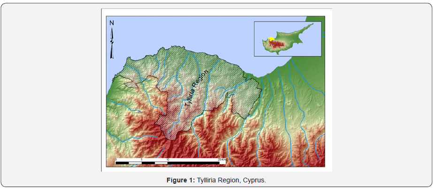This screenshot has width=433, height=188.
Task: Click the yellow highlighted area in inset map
Action: 271,39
